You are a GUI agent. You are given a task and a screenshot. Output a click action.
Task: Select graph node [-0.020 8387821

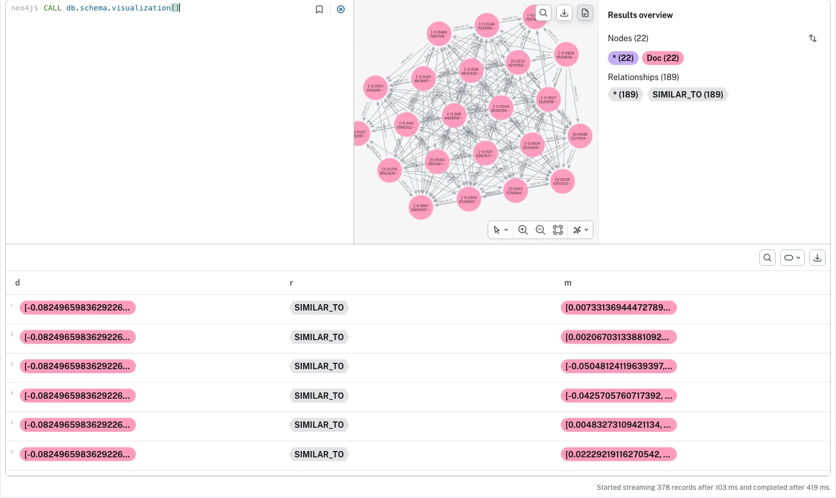[x=485, y=153]
